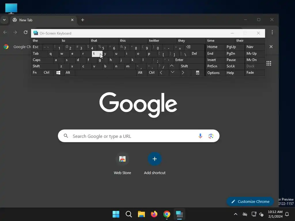Click the context menu key on the On-Screen Keyboard
The image size is (295, 221).
coord(198,73)
